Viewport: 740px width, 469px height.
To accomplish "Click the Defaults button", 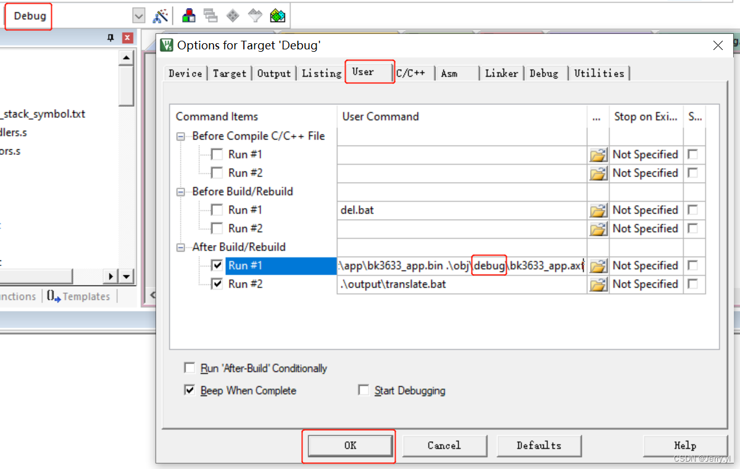I will (539, 446).
